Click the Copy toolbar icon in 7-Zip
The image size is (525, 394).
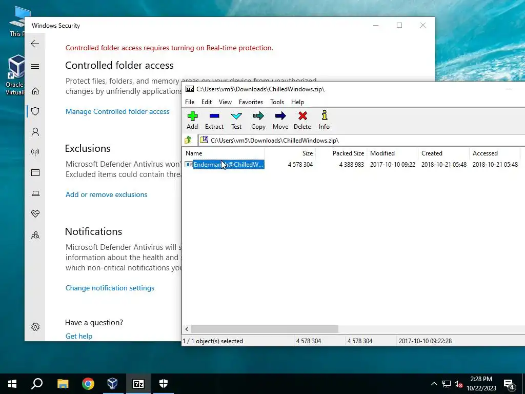point(258,120)
